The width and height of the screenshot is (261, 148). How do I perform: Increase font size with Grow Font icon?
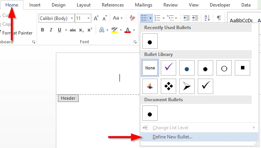coord(96,18)
